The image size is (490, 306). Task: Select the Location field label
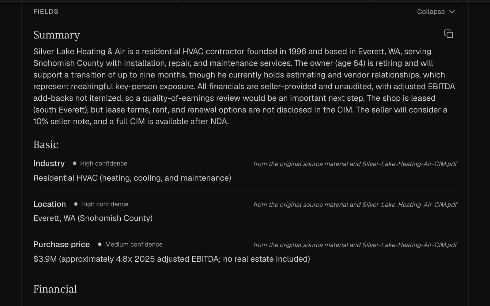[x=50, y=204]
